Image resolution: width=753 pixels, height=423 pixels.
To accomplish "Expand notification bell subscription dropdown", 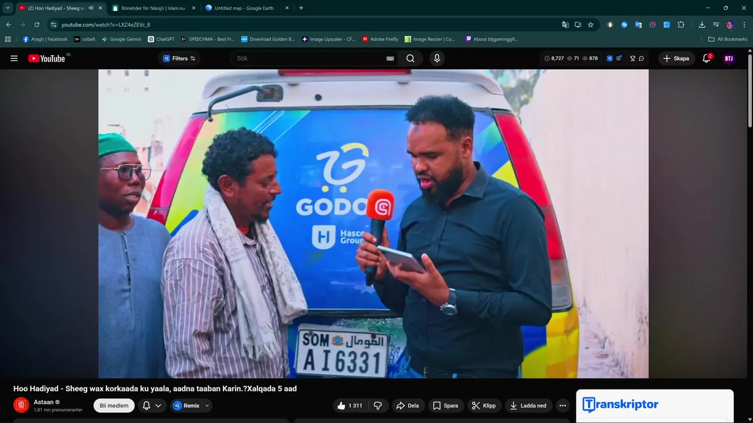I will click(152, 405).
